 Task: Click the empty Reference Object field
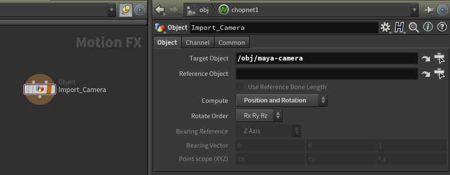(x=326, y=74)
